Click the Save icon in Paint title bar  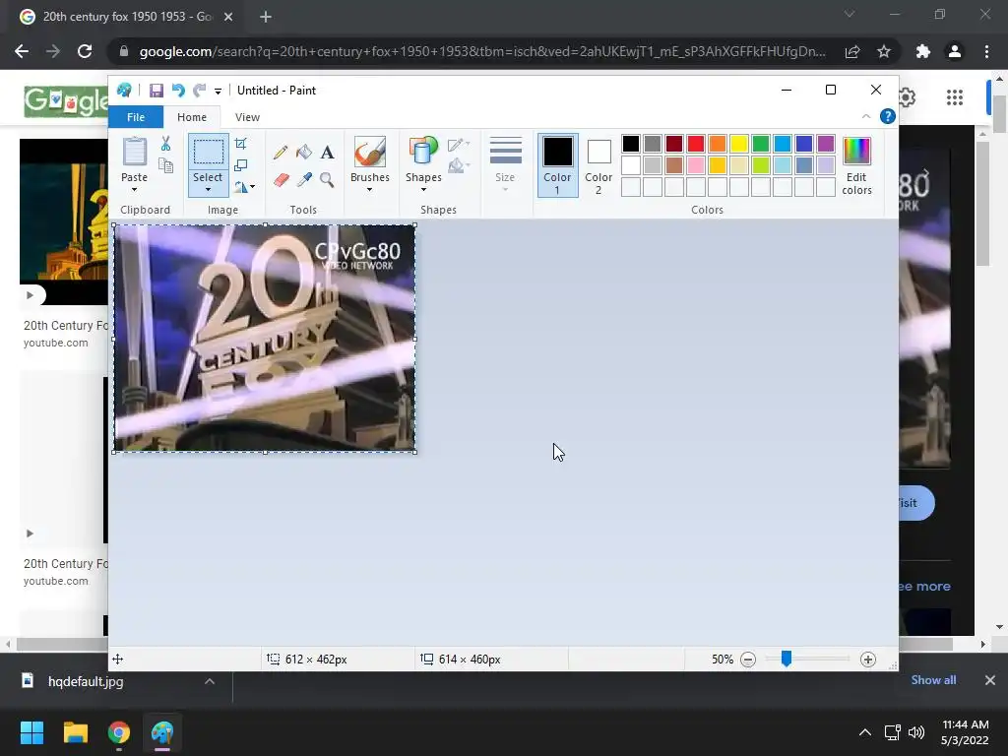(x=157, y=91)
